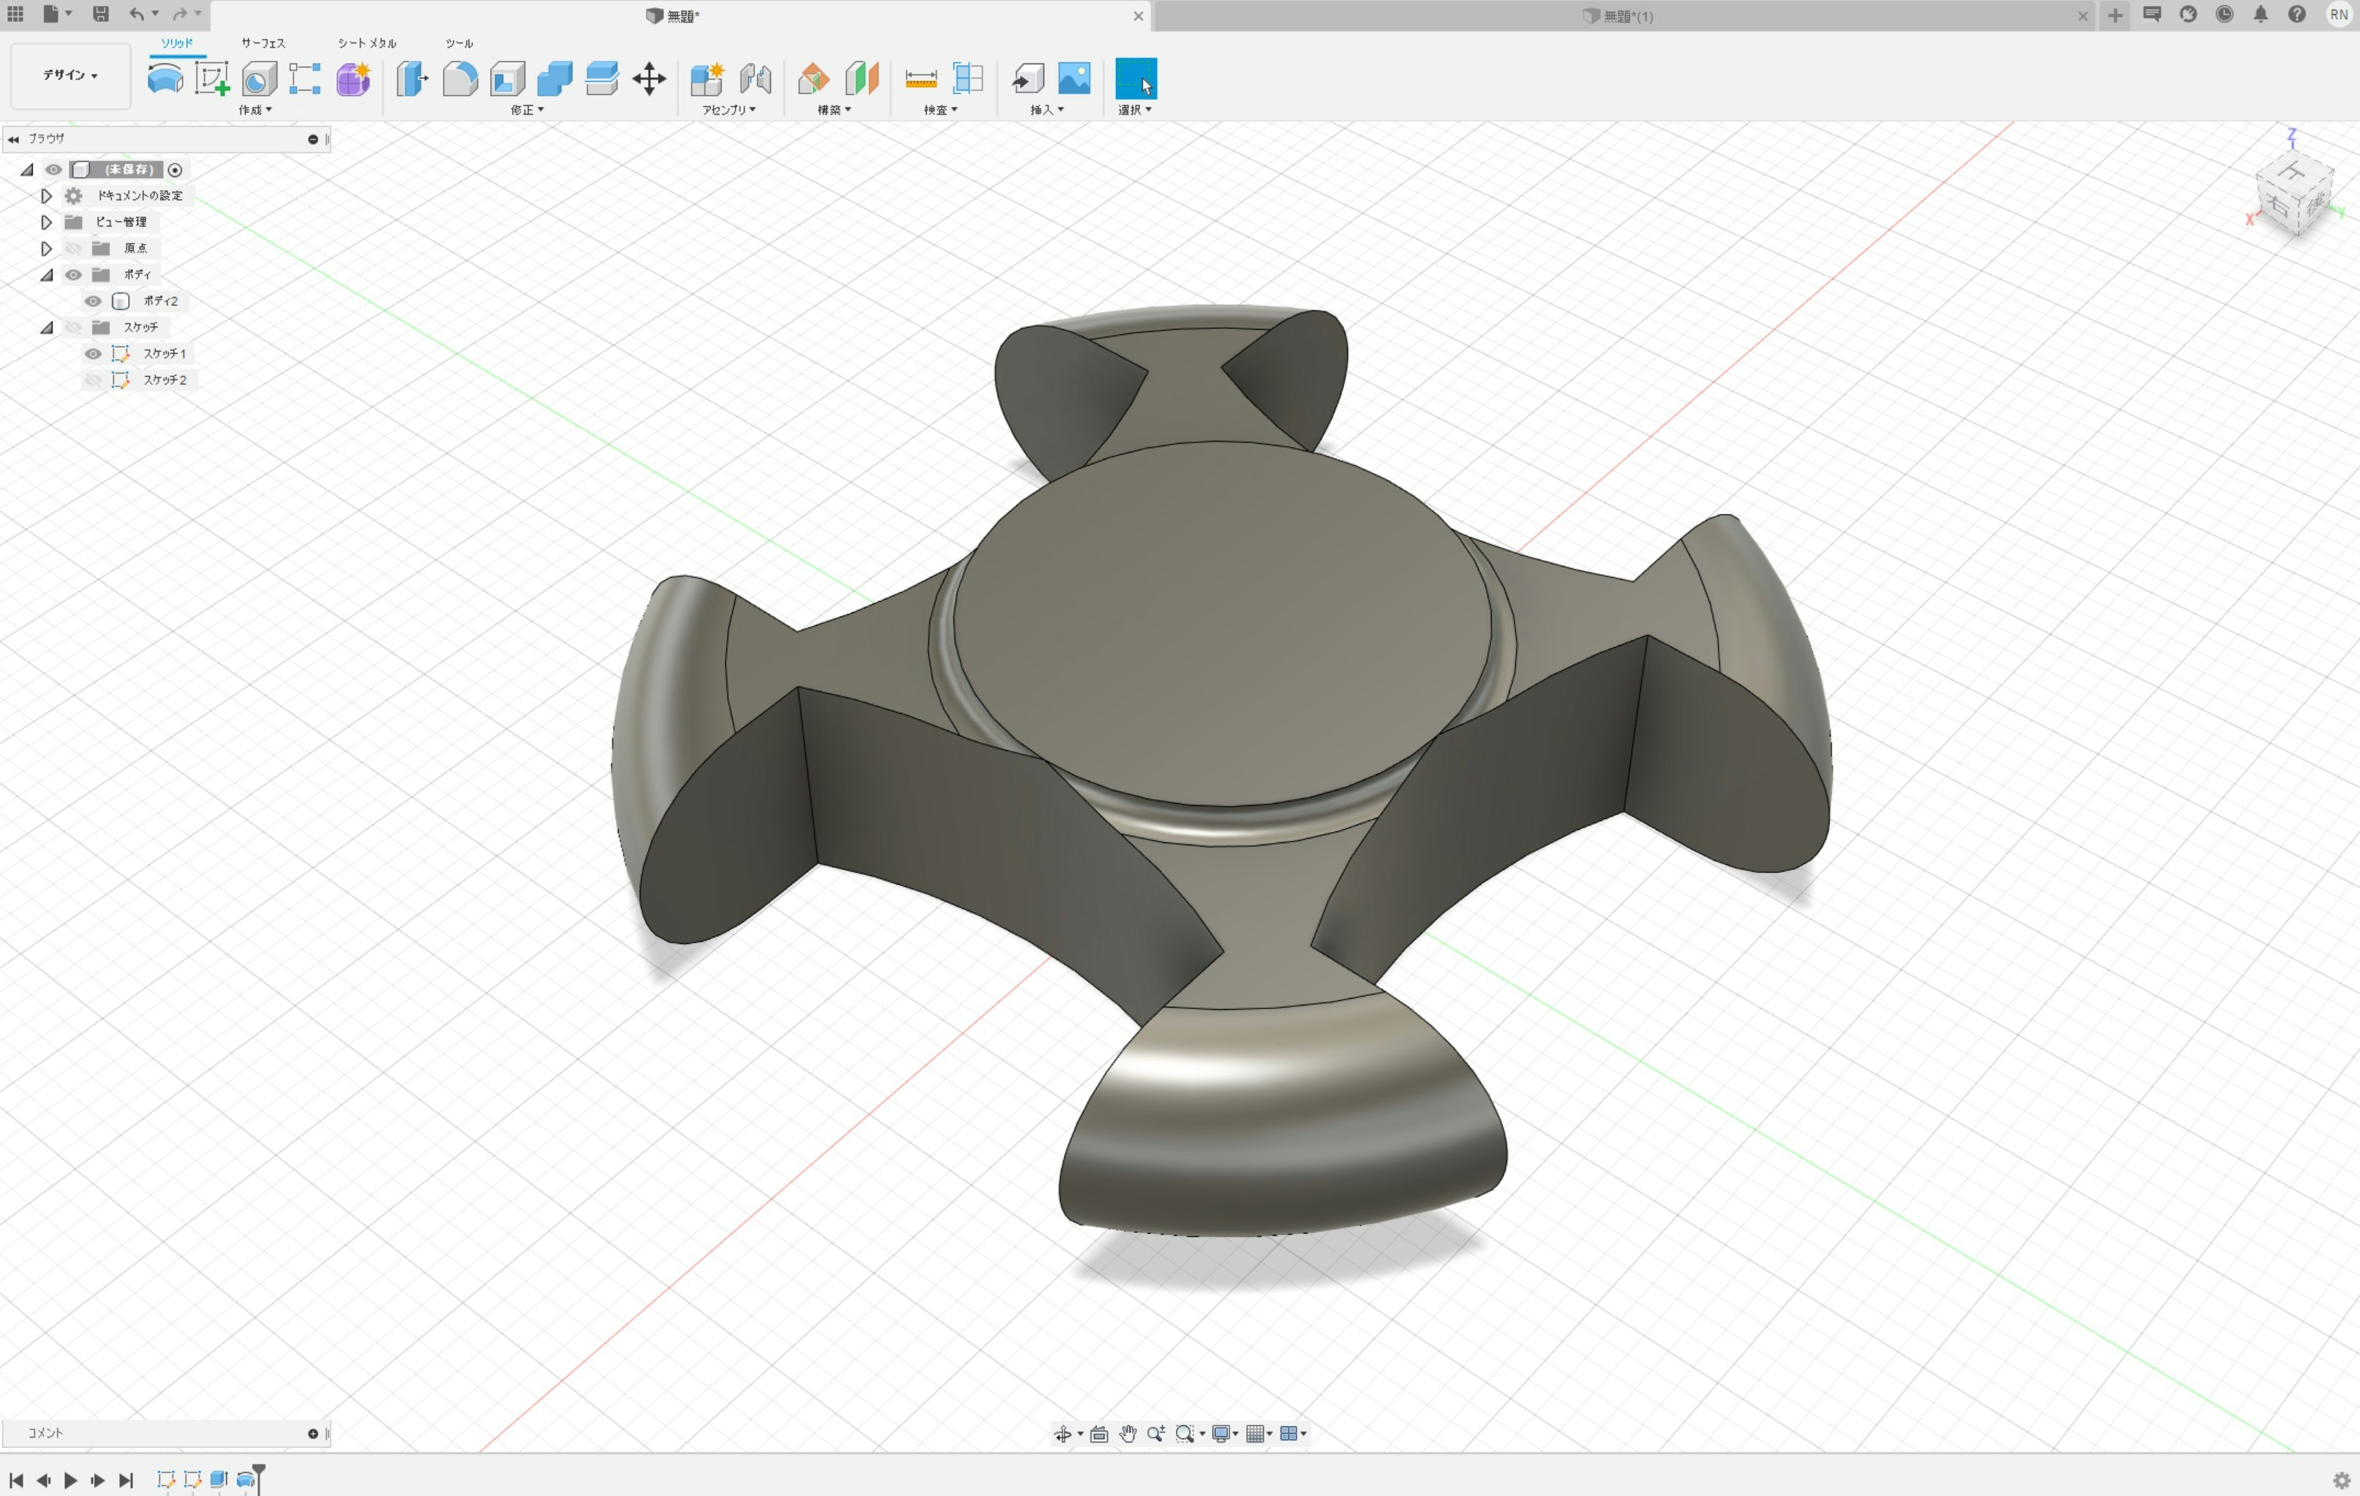Select the Fillet tool icon

click(460, 78)
